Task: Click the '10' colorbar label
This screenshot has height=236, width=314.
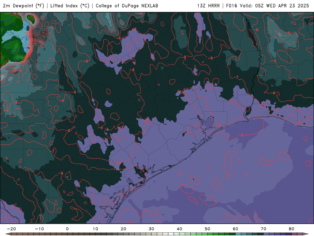Action: point(95,229)
